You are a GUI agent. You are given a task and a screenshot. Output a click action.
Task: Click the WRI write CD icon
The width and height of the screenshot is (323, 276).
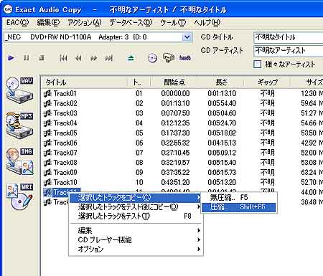[x=19, y=196]
